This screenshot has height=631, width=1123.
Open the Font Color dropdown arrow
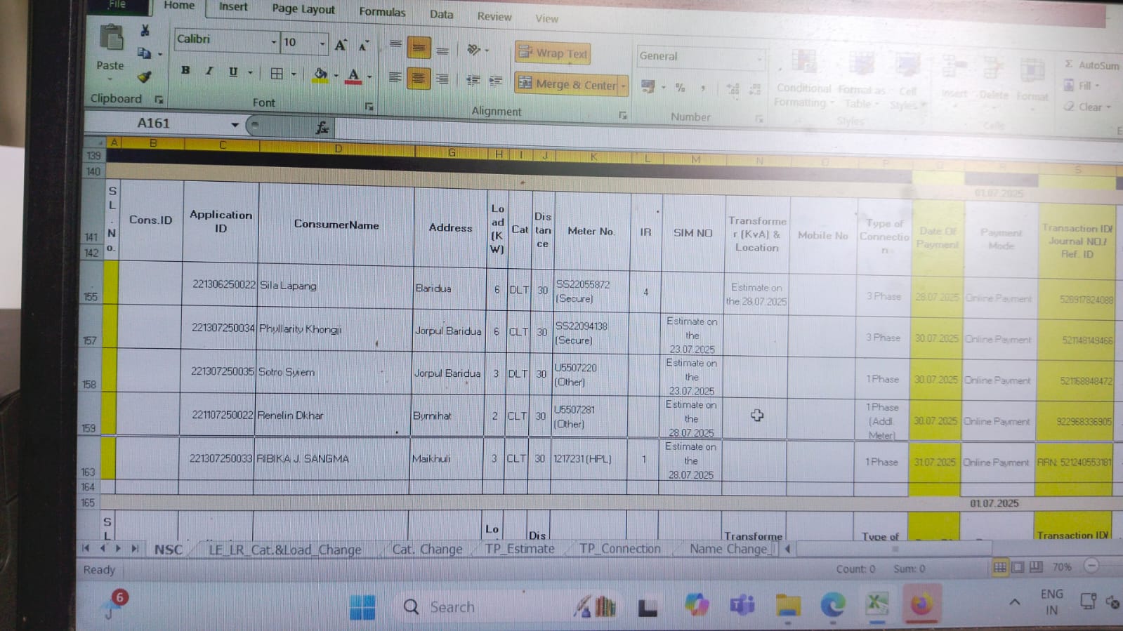click(x=369, y=77)
